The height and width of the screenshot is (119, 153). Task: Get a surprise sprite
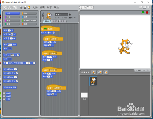pos(106,72)
